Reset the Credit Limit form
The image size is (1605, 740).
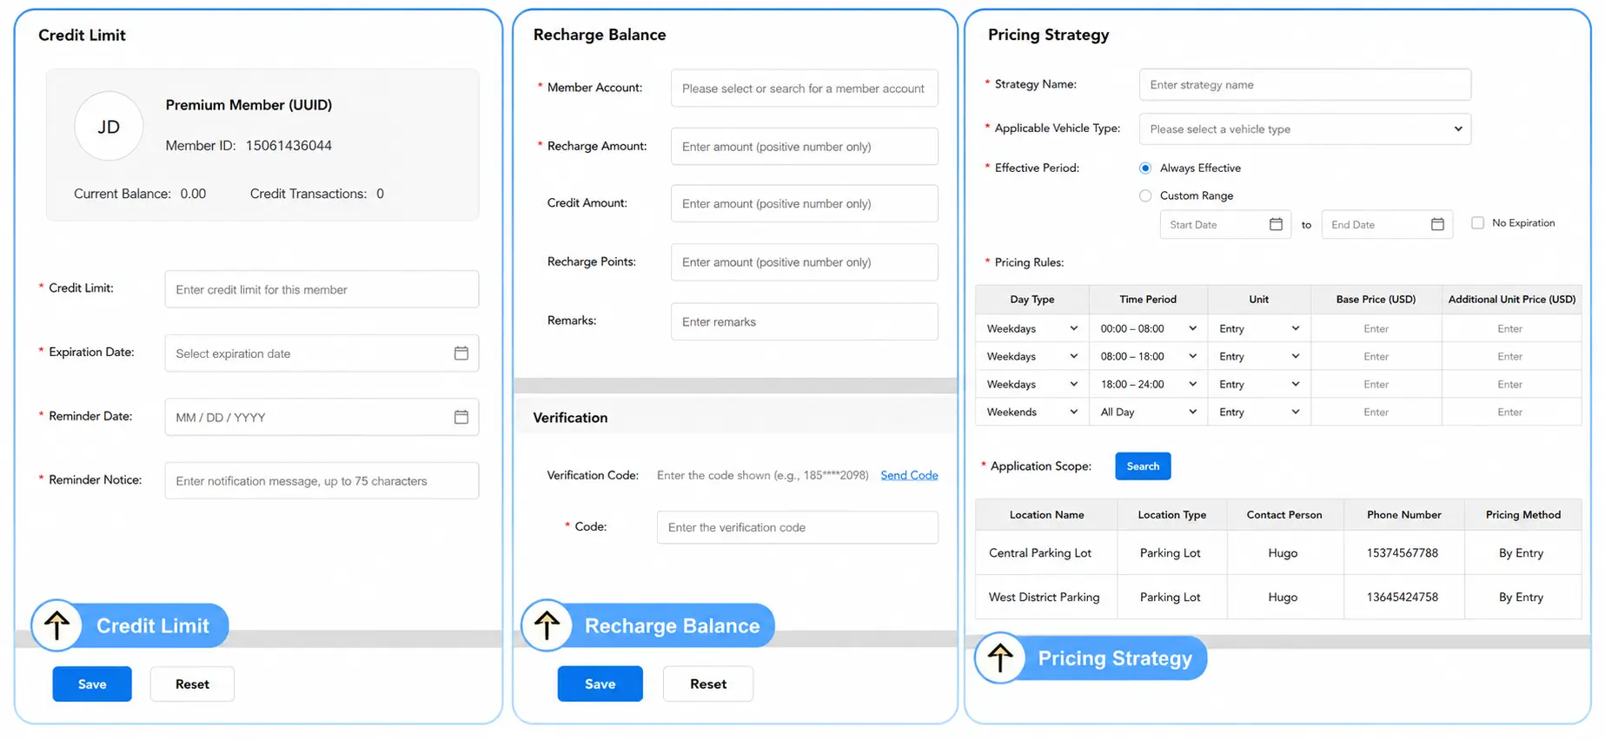click(192, 684)
